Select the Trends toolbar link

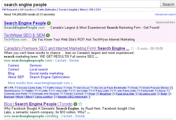[x=62, y=10]
